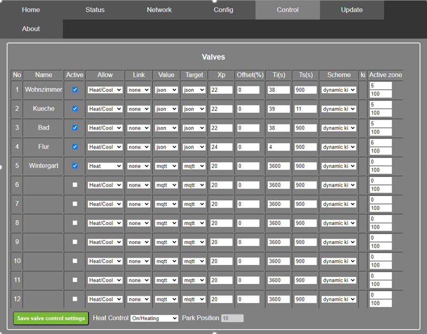Open the Target dropdown for Flur
Viewport: 427px width, 334px height.
pos(194,147)
